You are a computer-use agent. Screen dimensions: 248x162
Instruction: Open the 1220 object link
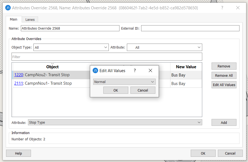tap(19, 75)
